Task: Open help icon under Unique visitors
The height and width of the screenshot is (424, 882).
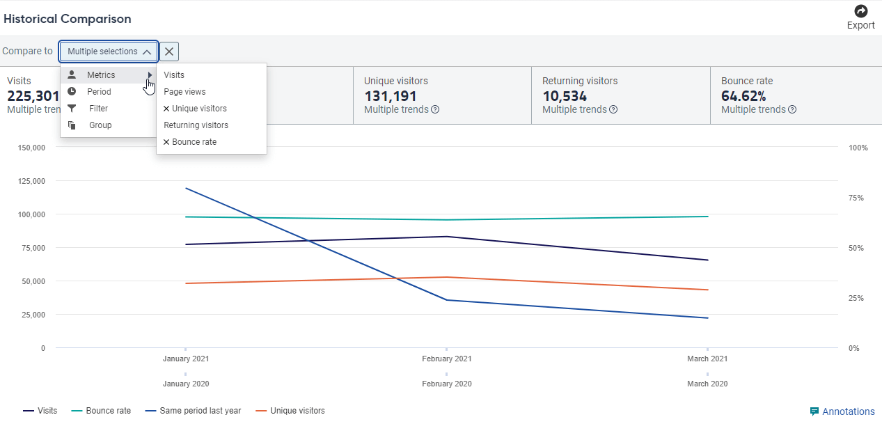Action: point(436,109)
